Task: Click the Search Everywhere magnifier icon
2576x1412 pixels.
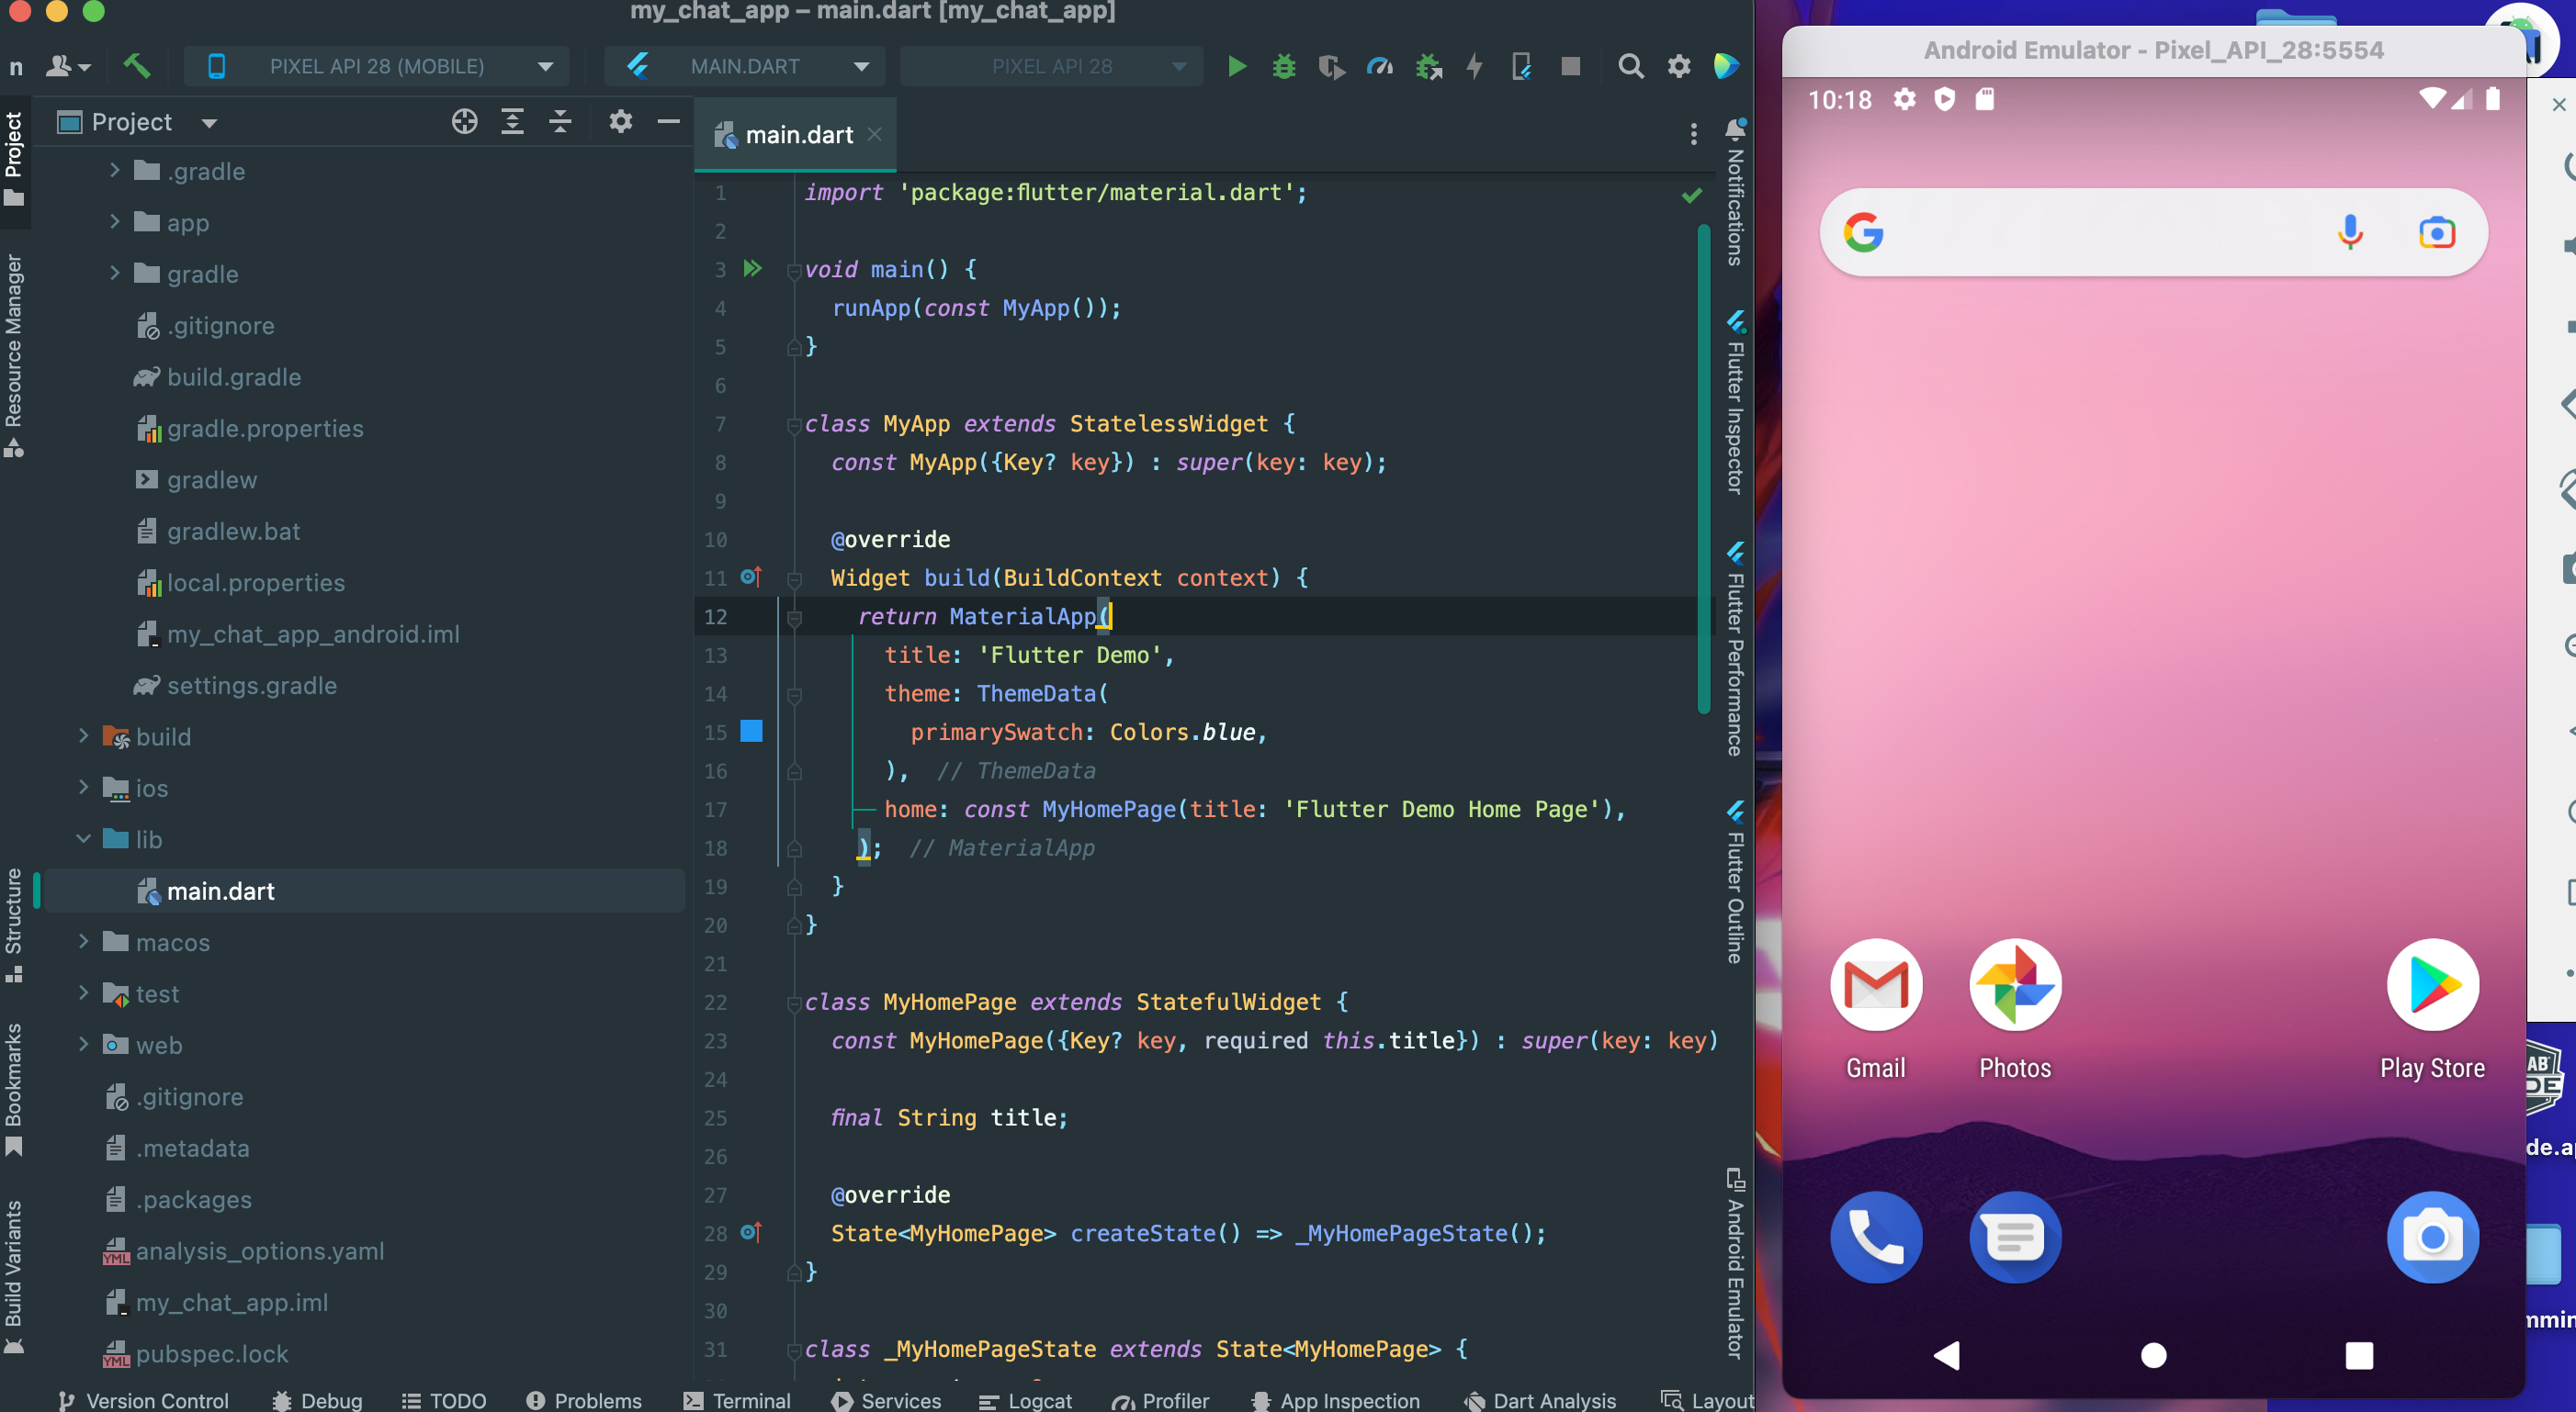Action: pyautogui.click(x=1630, y=66)
